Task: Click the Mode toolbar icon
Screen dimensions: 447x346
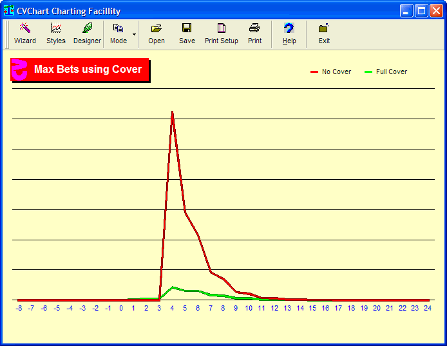Action: pyautogui.click(x=118, y=34)
